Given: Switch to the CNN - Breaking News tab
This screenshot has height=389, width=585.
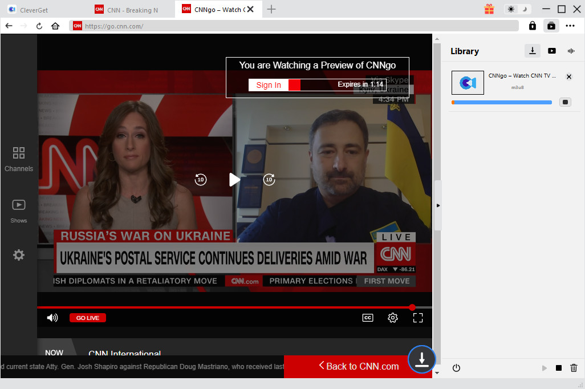Looking at the screenshot, I should coord(132,9).
